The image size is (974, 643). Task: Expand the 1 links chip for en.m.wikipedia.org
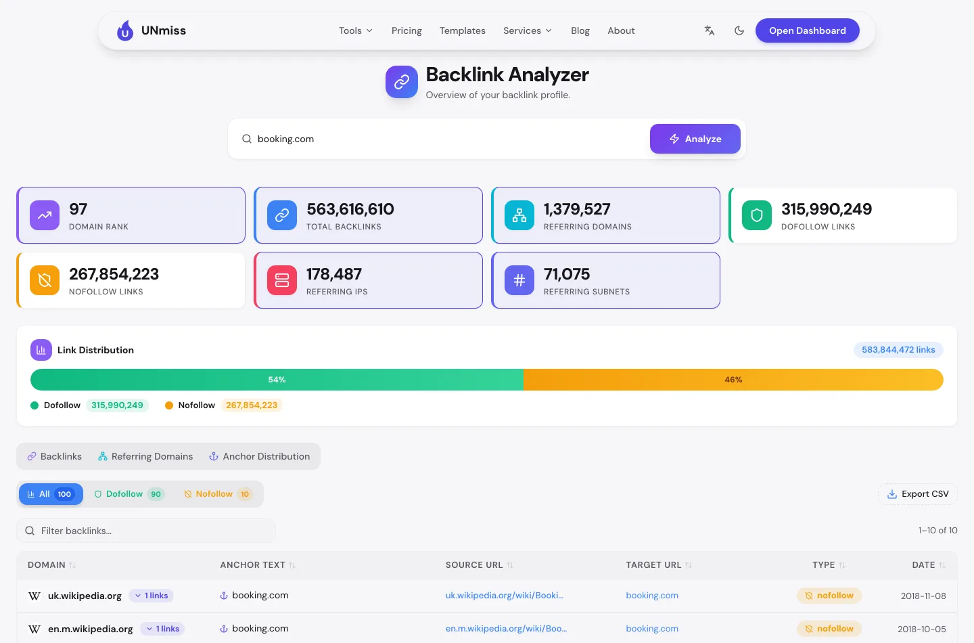coord(163,629)
